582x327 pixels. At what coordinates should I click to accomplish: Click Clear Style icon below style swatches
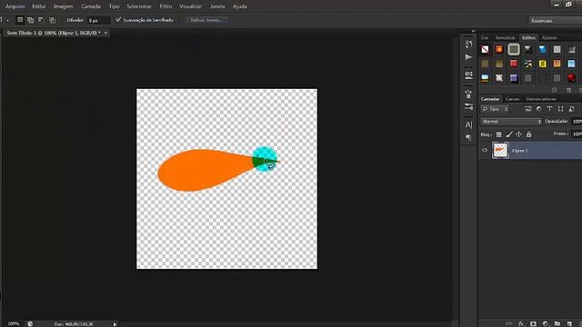[555, 90]
